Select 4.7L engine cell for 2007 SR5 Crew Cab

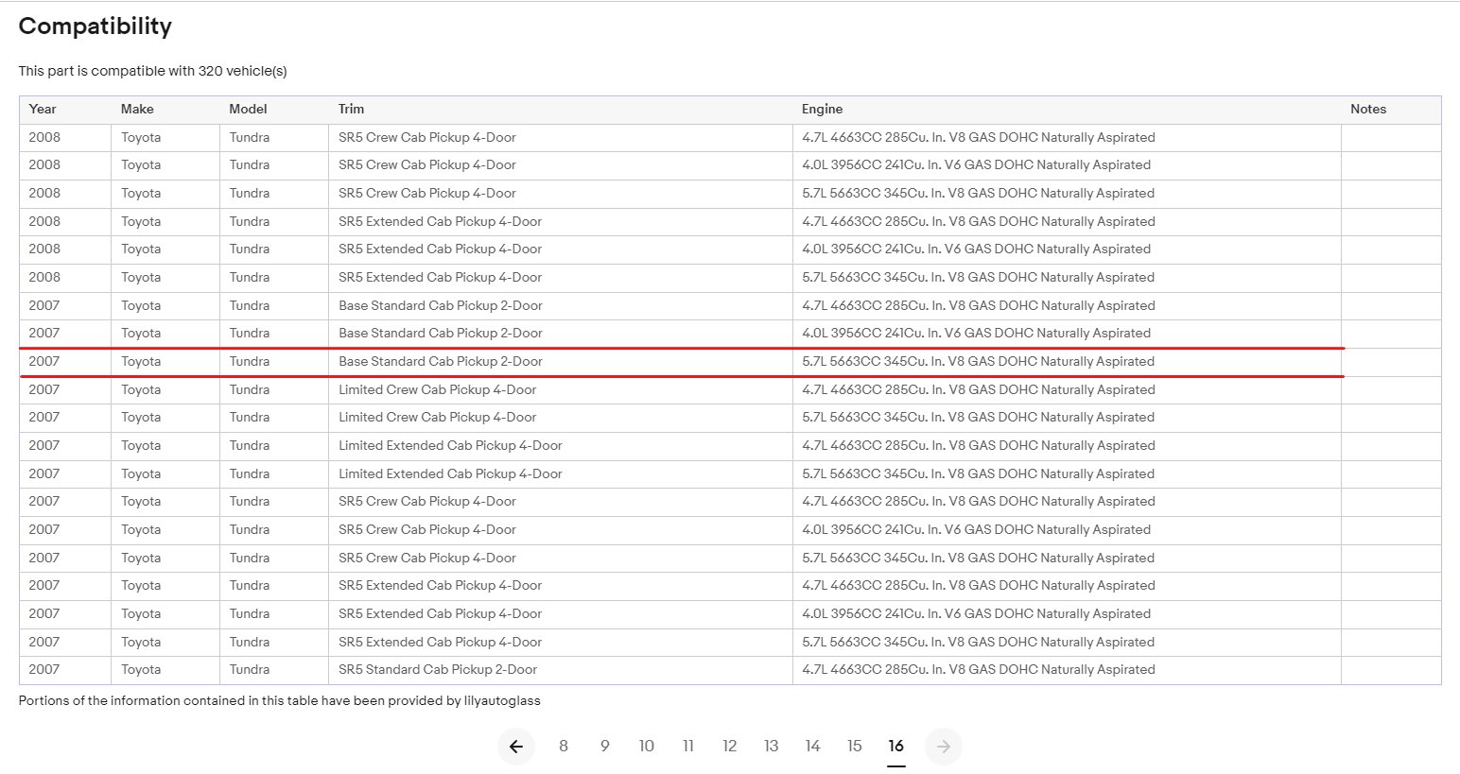coord(1067,502)
